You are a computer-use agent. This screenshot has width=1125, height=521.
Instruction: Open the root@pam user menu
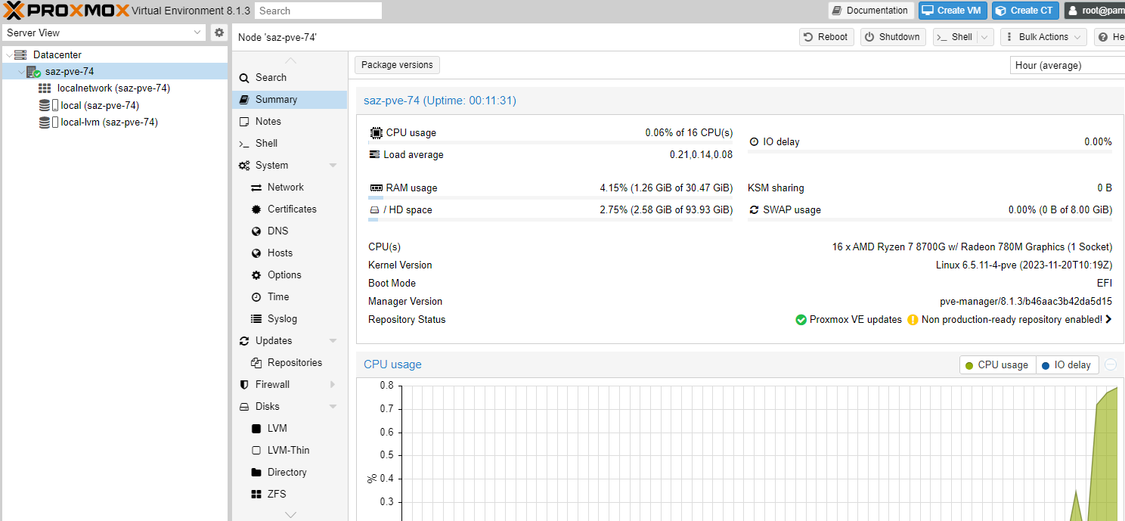[x=1095, y=11]
